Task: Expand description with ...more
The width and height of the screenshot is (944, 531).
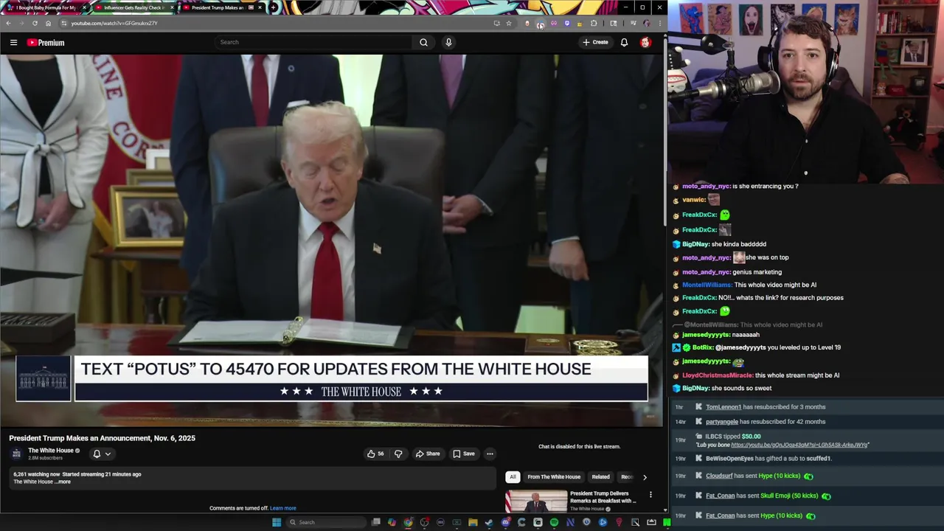Action: 63,482
